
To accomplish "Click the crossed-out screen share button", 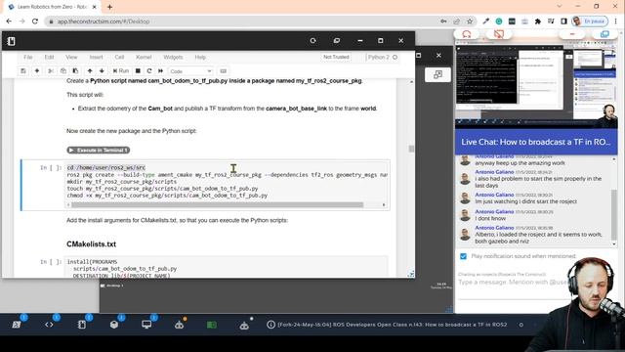I will (499, 34).
